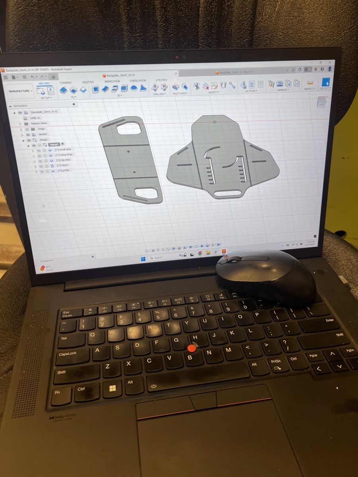Activate the Setup1 radio button

[x=62, y=144]
